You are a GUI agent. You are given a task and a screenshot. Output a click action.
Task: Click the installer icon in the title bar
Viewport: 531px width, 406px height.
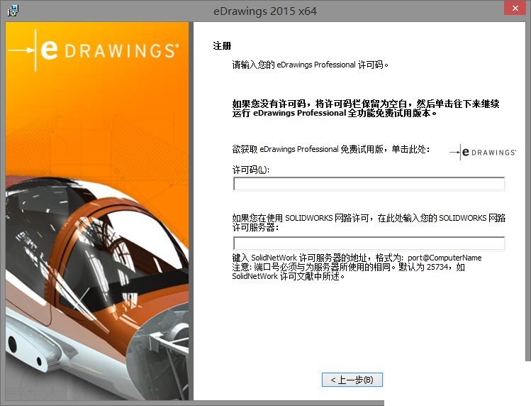pos(12,10)
